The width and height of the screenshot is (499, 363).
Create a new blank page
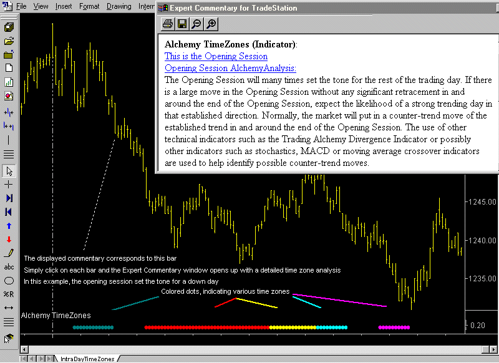click(x=9, y=68)
